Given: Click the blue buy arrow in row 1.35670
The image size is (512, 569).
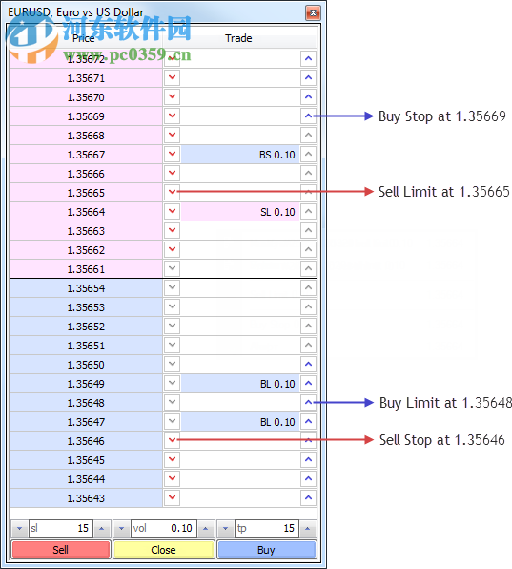Looking at the screenshot, I should [x=308, y=96].
